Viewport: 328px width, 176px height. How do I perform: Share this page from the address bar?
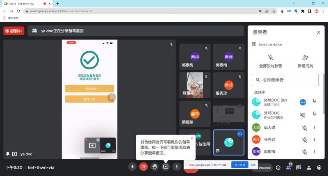point(267,11)
